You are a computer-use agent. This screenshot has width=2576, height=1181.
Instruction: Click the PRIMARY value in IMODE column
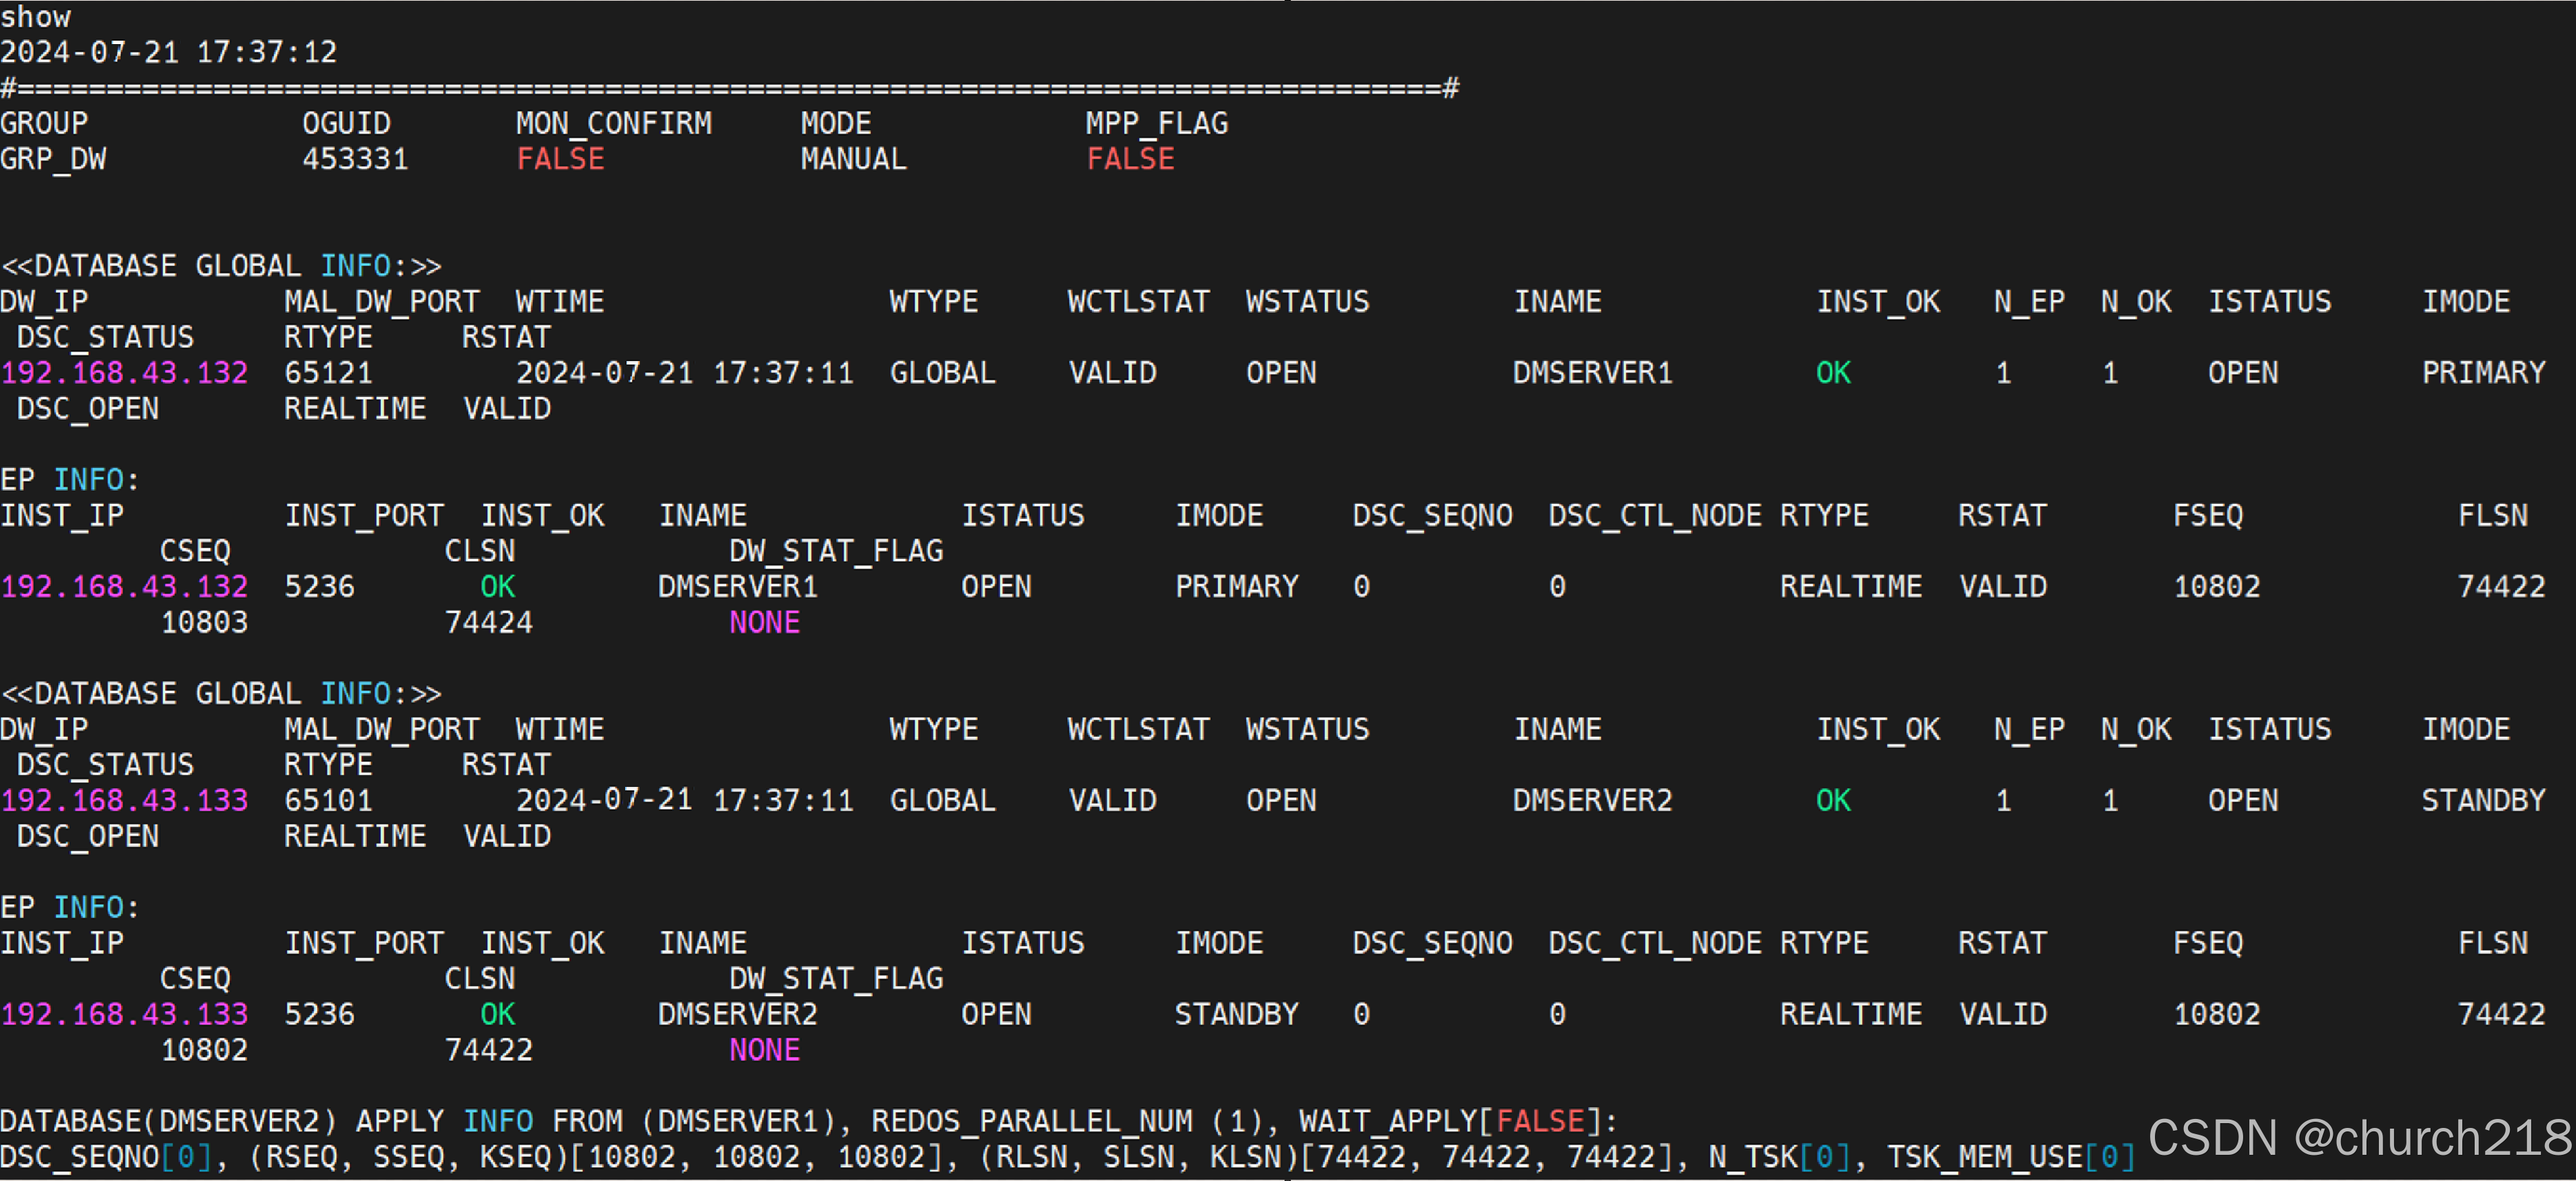(2483, 373)
